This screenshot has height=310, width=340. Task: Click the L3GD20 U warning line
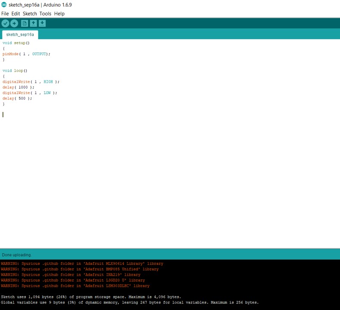73,280
